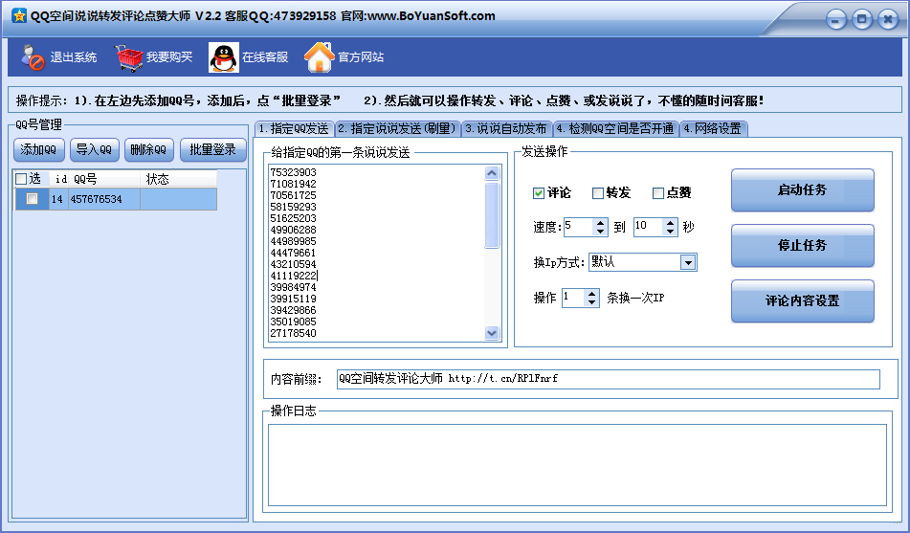Open 我要购买 shopping cart icon
The image size is (910, 533).
pos(129,58)
